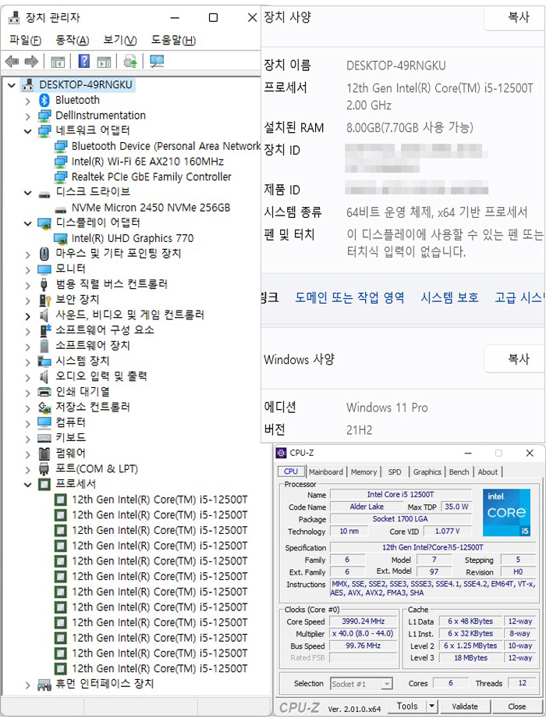Screen dimensions: 546x719
Task: Click the computer category monitor icon
Action: 44,422
